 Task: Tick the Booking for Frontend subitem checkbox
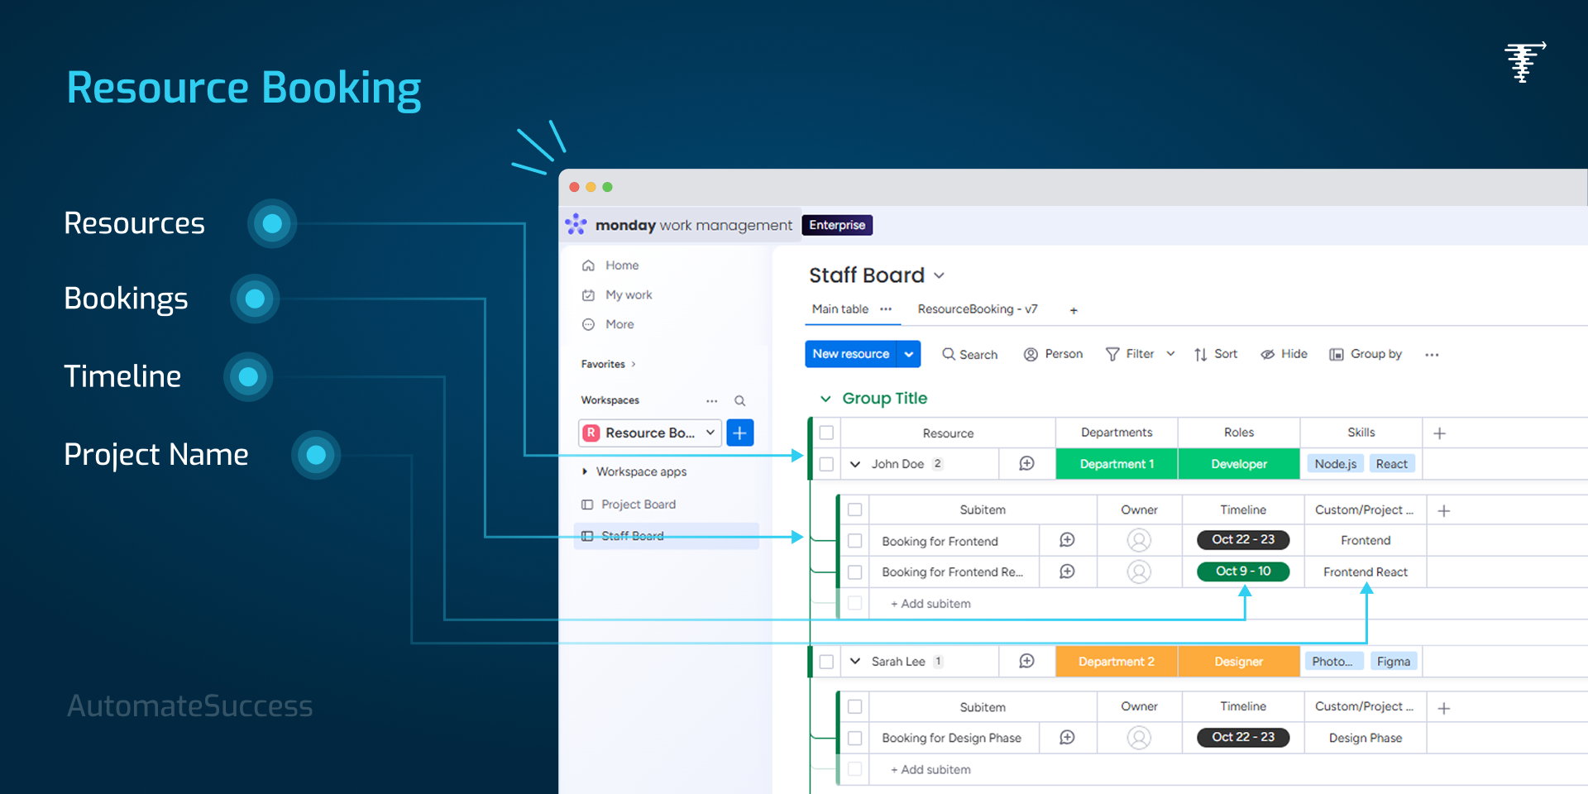855,541
